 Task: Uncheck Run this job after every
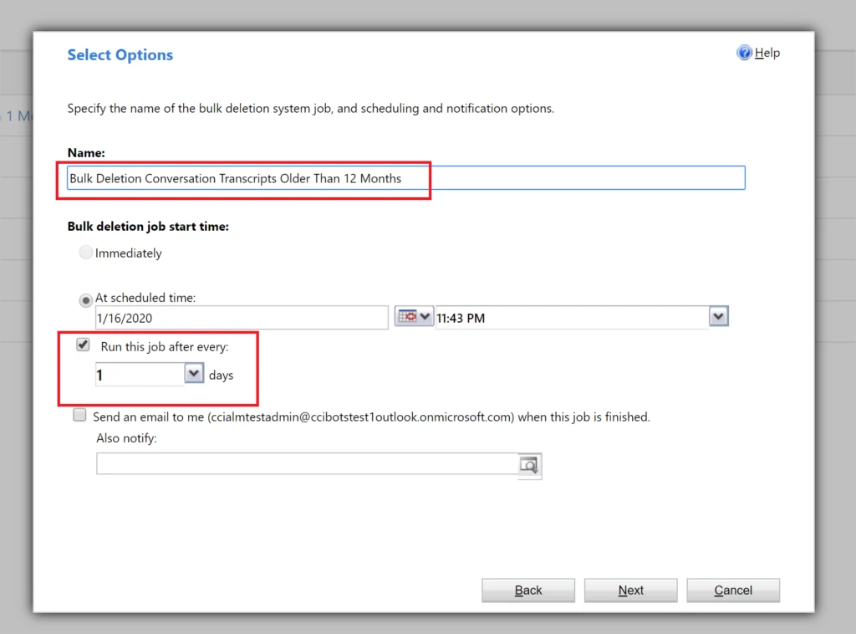(82, 344)
